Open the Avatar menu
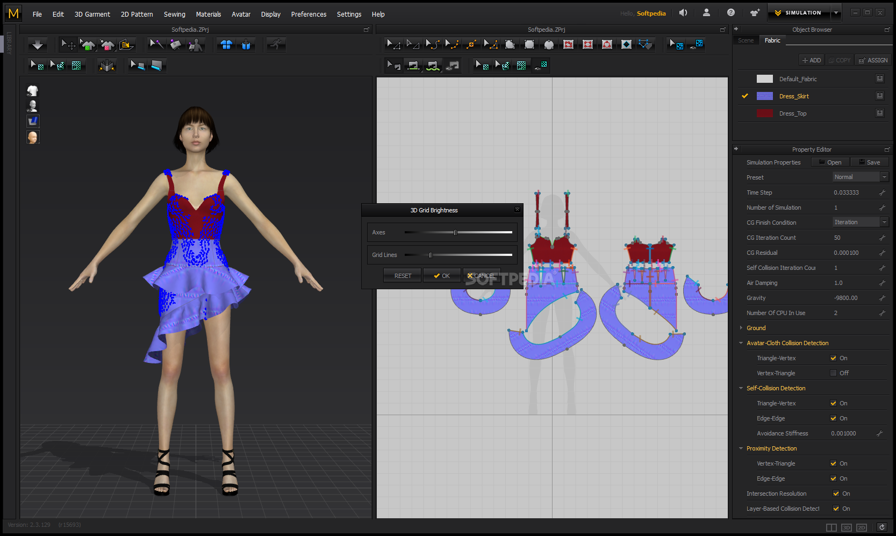Screen dimensions: 896x536 pos(241,15)
